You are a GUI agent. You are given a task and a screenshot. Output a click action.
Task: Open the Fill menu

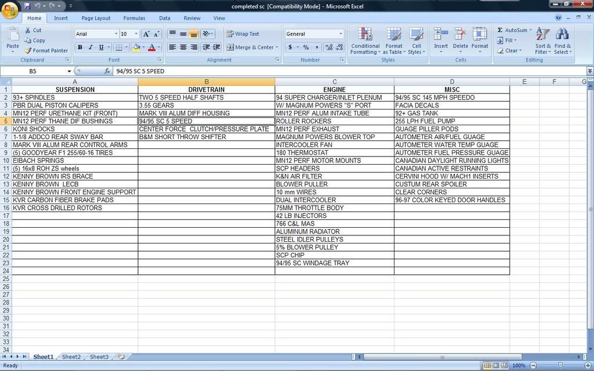(x=507, y=40)
